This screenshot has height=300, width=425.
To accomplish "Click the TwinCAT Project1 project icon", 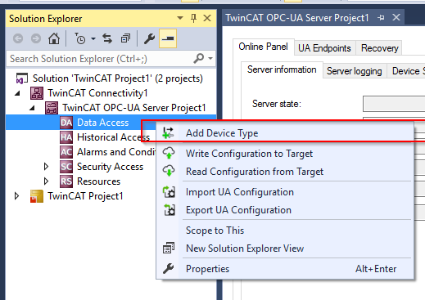I will pyautogui.click(x=37, y=196).
